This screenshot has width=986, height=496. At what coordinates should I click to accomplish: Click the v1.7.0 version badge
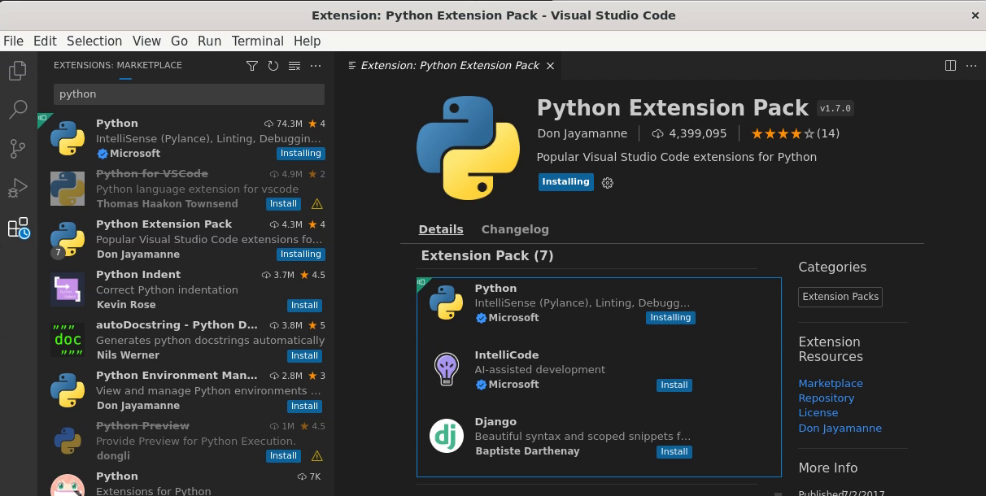[835, 108]
